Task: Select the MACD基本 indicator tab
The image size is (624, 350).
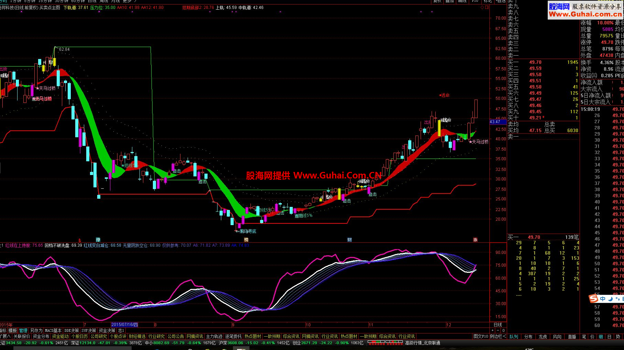Action: pos(53,330)
